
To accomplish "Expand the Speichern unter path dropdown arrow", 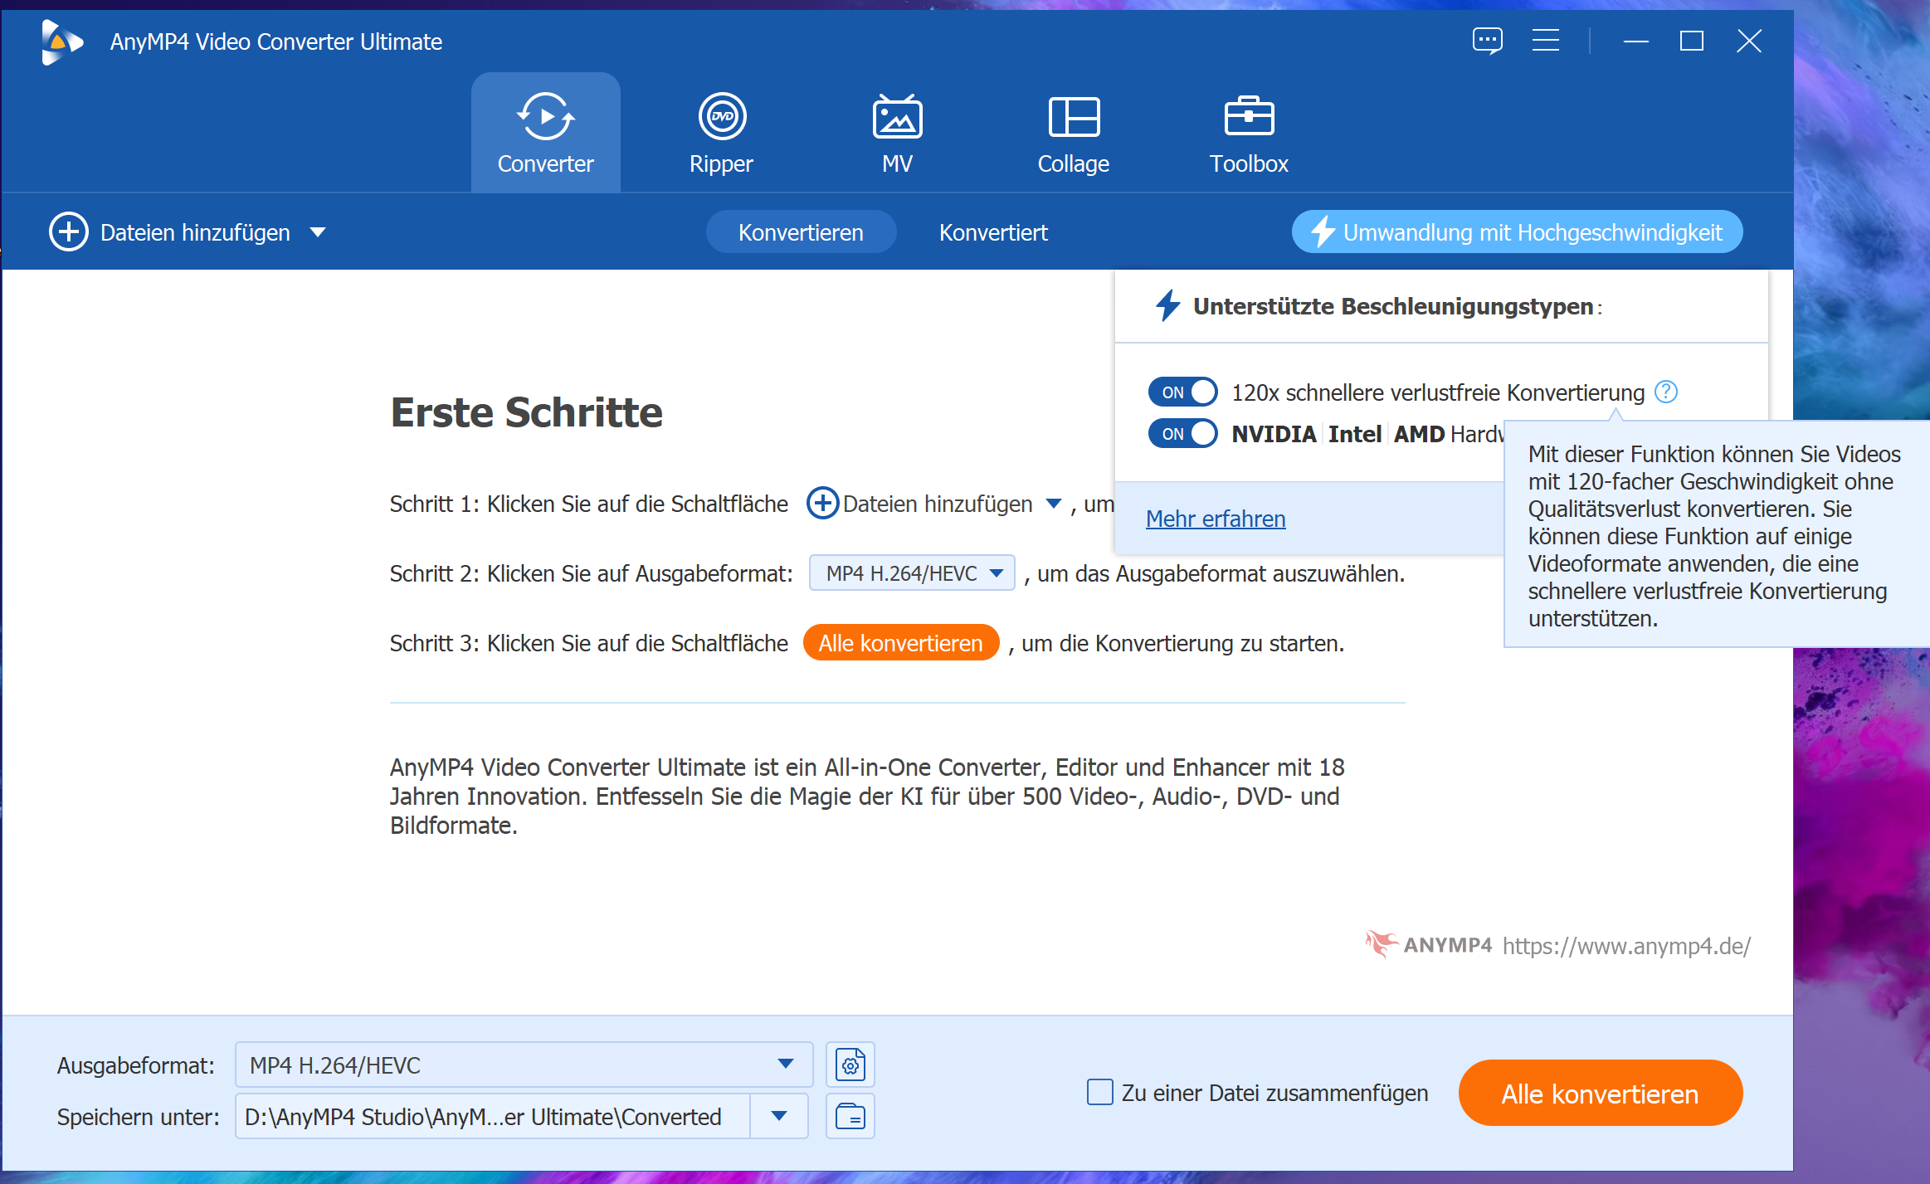I will pos(778,1117).
